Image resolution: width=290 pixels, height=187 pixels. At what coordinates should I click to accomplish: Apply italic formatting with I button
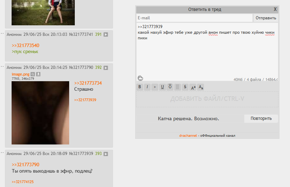coord(147,87)
